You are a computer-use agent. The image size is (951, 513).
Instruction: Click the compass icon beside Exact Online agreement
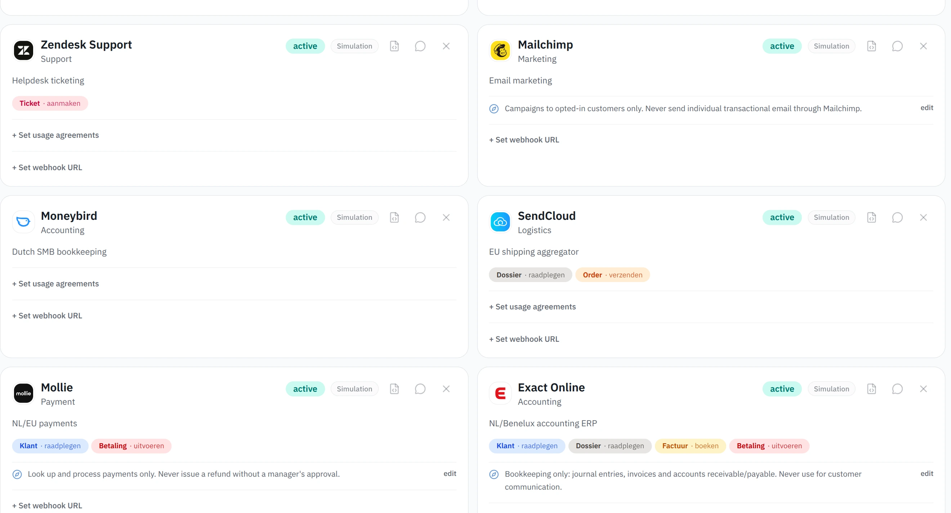(494, 474)
